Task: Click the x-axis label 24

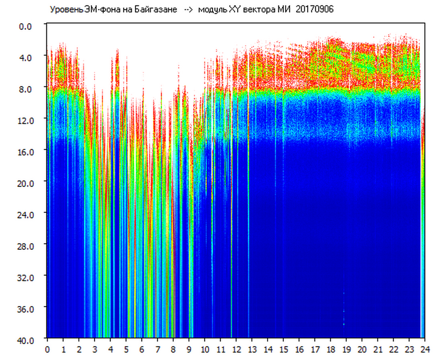Action: pos(425,349)
